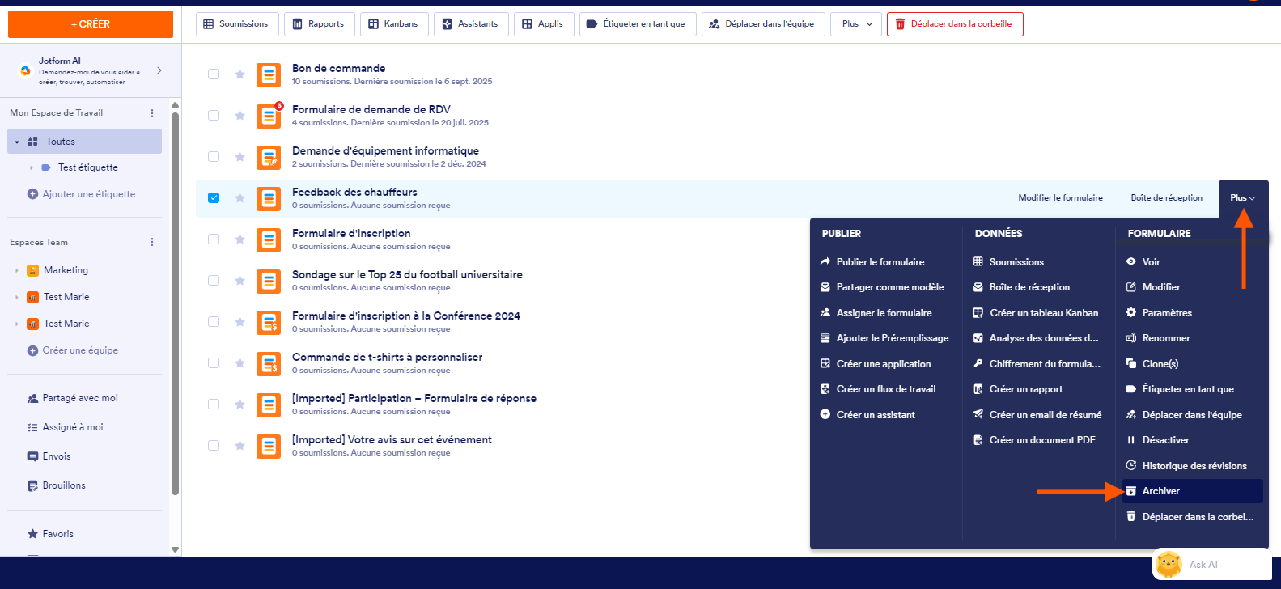
Task: Collapse the Toutes tree node arrow
Action: point(17,142)
